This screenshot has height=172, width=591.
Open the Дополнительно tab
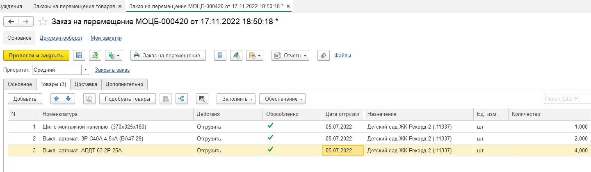point(124,84)
